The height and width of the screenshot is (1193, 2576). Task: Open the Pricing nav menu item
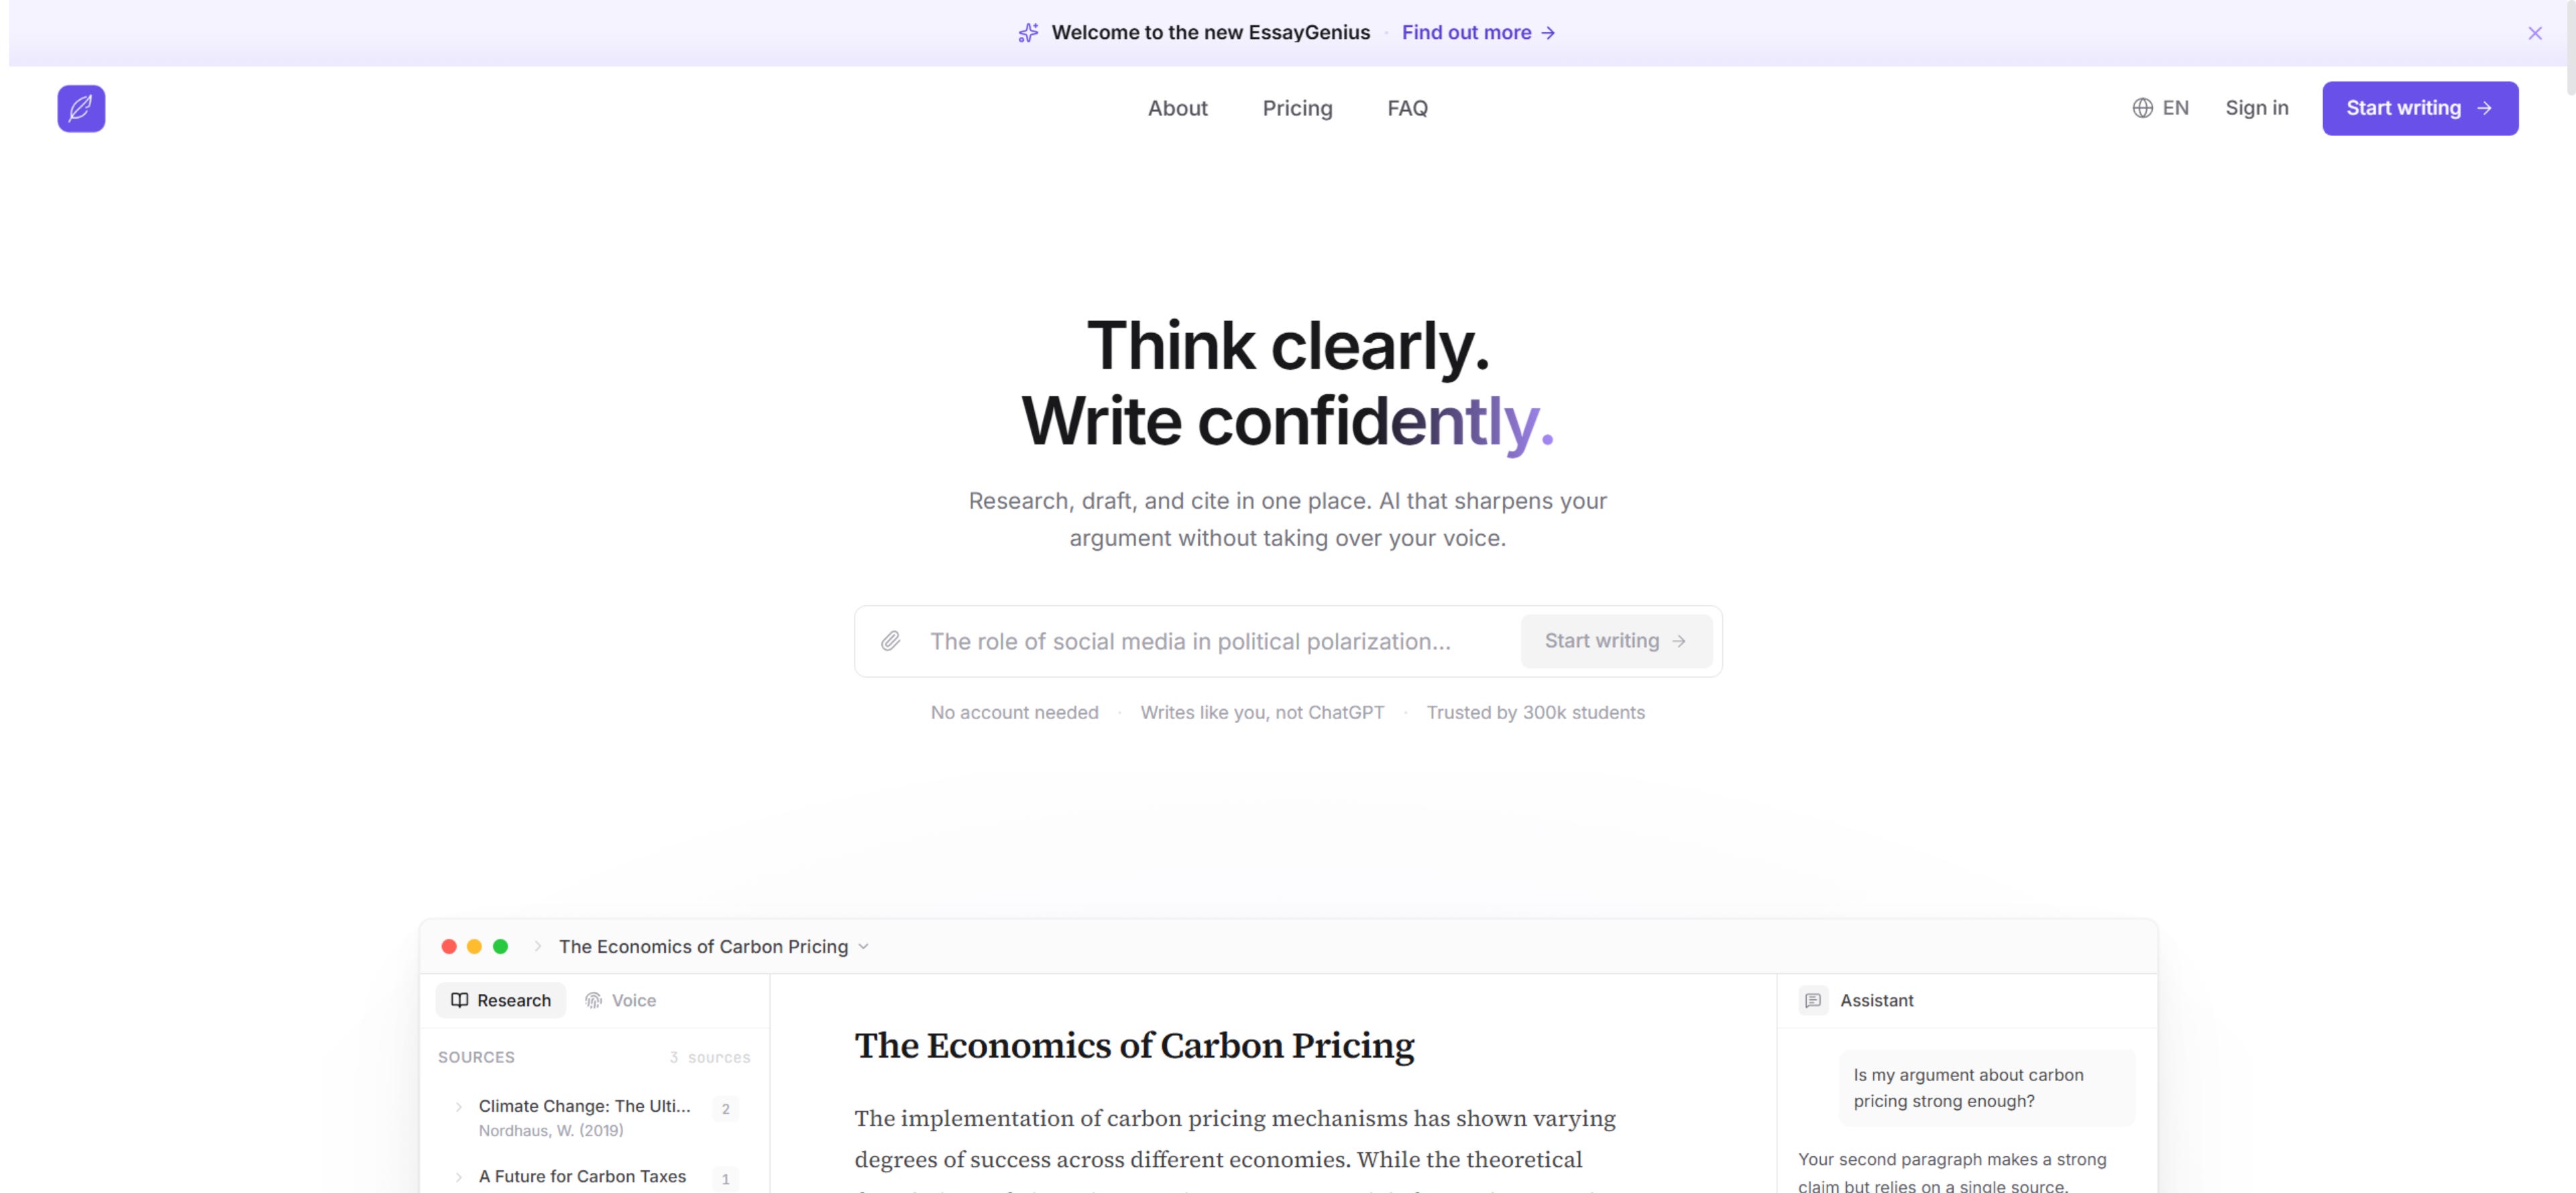pos(1297,108)
